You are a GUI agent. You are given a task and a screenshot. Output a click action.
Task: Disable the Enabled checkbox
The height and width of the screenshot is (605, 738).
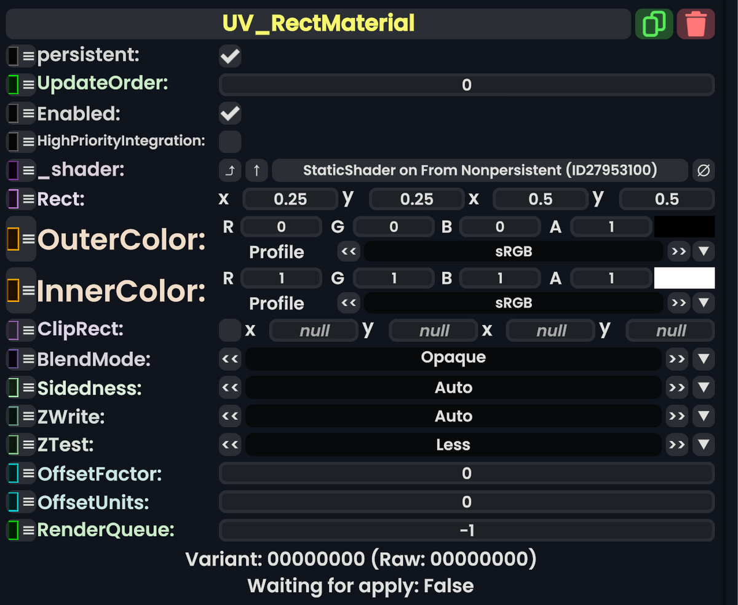[229, 114]
